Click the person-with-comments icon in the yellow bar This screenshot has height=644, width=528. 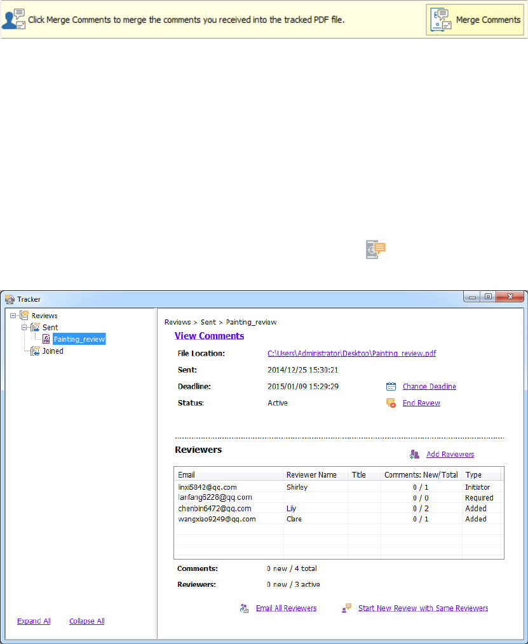[x=14, y=19]
